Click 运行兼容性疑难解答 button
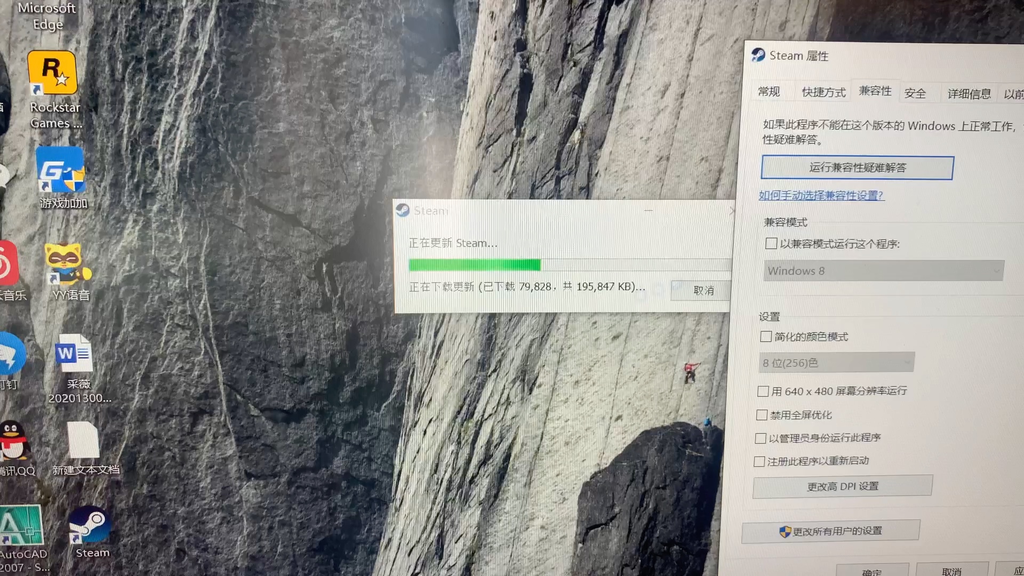This screenshot has width=1024, height=576. pyautogui.click(x=858, y=169)
